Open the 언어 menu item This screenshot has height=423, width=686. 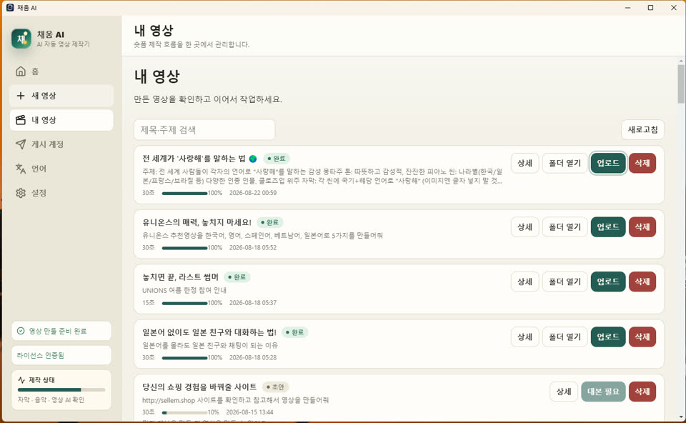pos(61,169)
